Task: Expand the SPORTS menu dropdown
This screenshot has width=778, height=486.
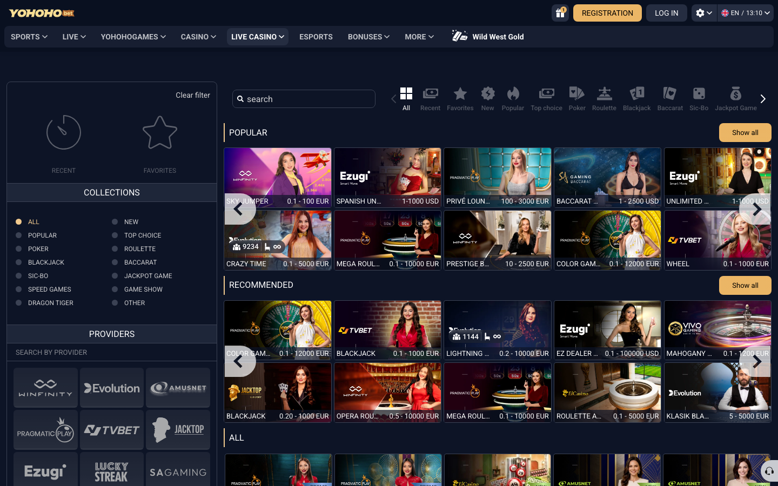Action: pos(29,37)
